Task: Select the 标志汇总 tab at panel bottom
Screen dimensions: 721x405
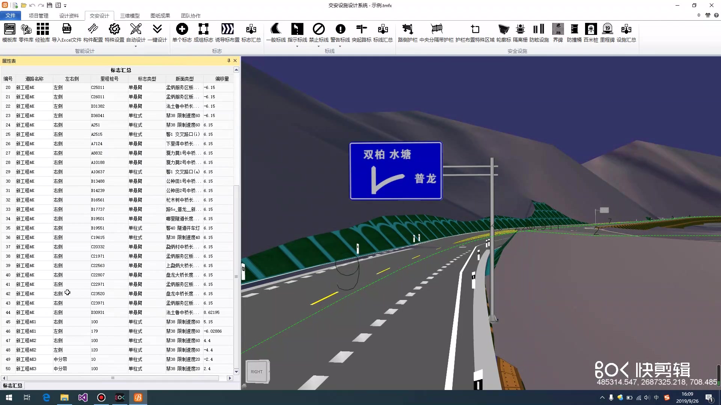Action: pyautogui.click(x=12, y=385)
